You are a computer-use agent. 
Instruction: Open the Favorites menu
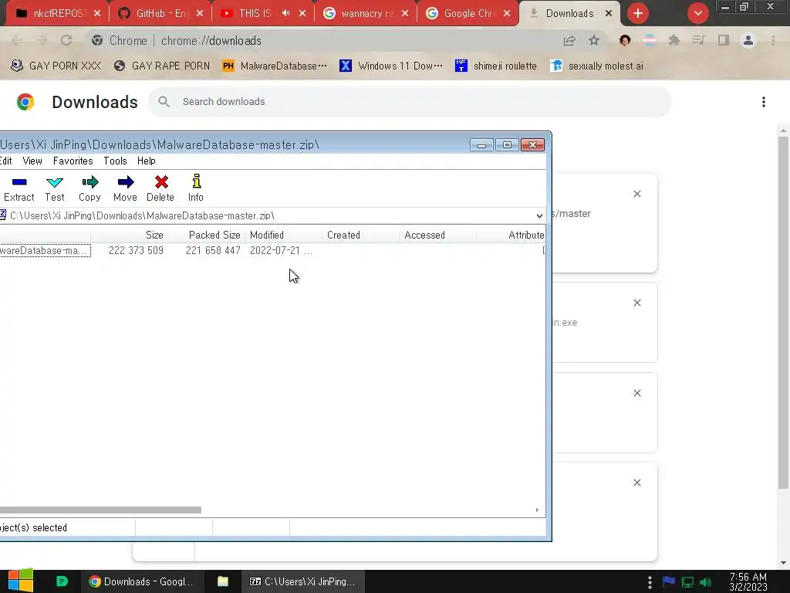click(73, 161)
